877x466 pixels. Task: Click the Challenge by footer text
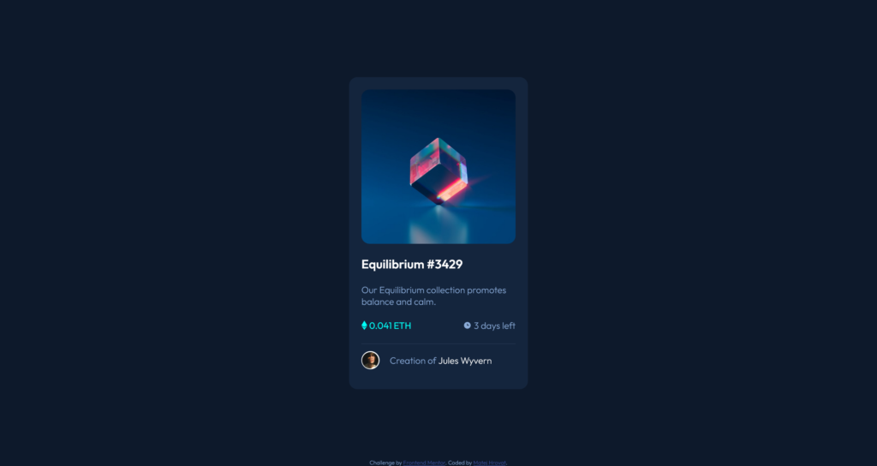point(385,463)
